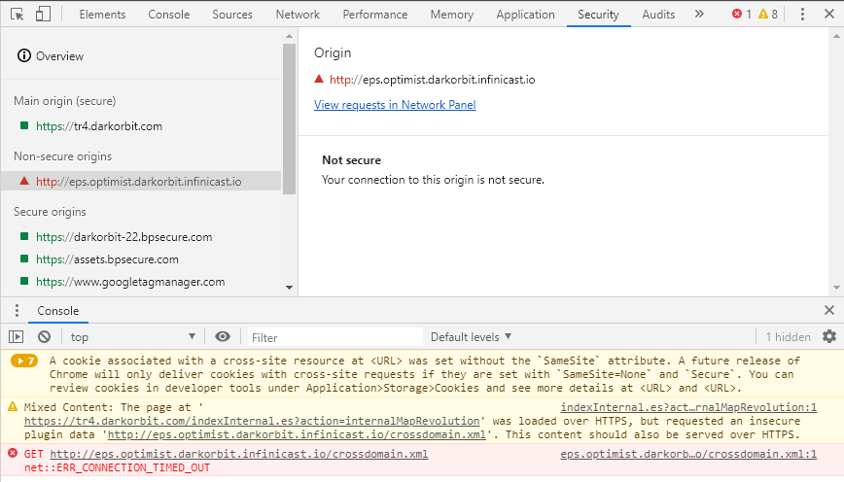Image resolution: width=844 pixels, height=482 pixels.
Task: Close the console drawer
Action: pos(829,310)
